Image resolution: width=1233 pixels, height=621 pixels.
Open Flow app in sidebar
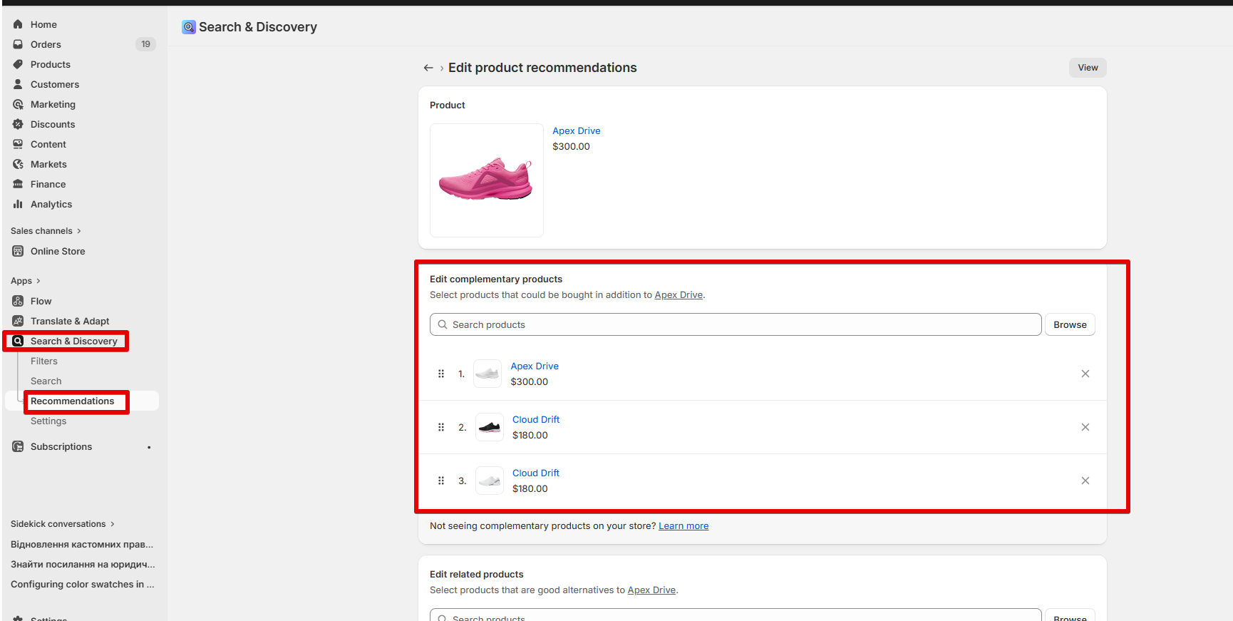(41, 301)
